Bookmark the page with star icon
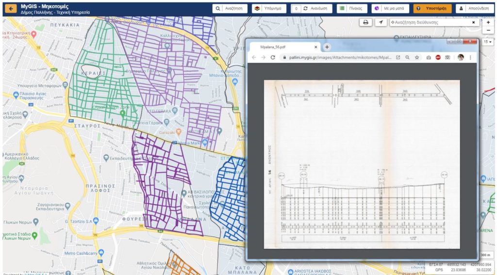 [x=416, y=57]
